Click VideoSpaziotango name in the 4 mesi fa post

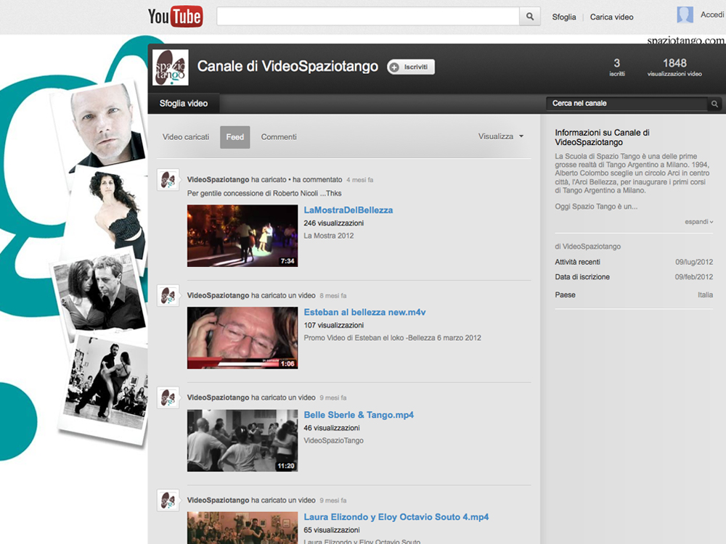(218, 179)
